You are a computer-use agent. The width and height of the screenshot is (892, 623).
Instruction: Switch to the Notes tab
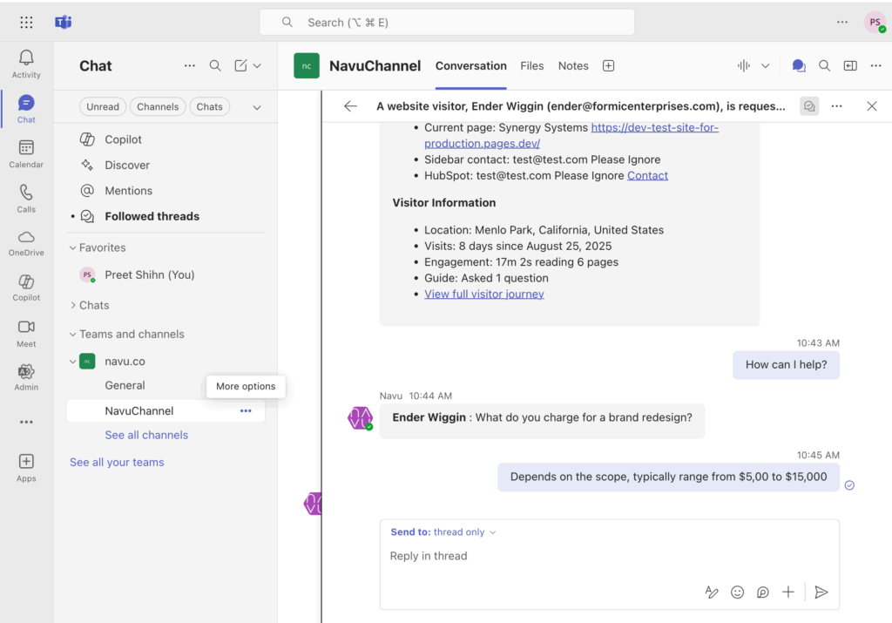pyautogui.click(x=573, y=65)
